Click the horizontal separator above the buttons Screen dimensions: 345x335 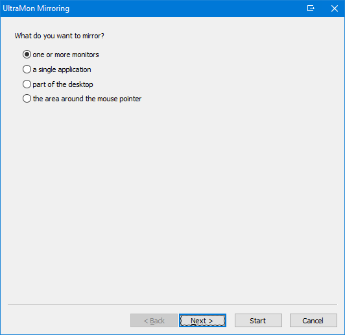[172, 304]
